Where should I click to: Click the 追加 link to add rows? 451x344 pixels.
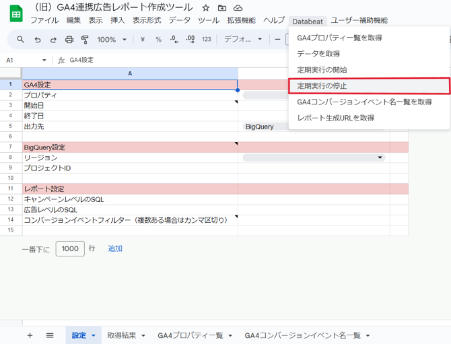[x=115, y=248]
